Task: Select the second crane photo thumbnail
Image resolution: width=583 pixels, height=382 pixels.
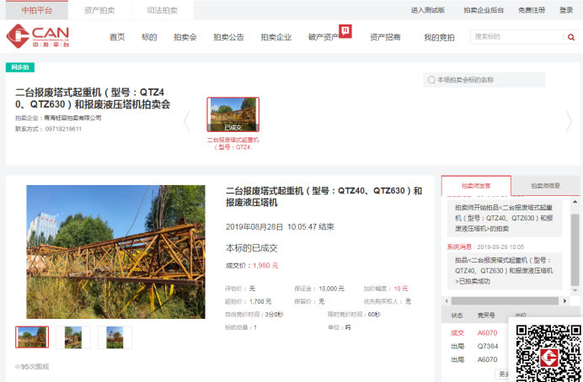Action: [x=73, y=337]
